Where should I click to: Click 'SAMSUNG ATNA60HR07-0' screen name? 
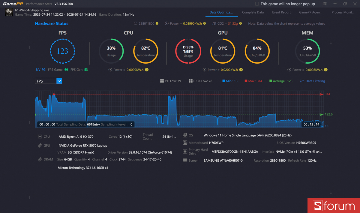coord(223,160)
